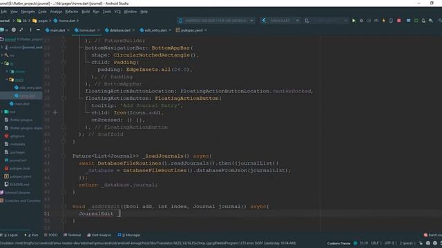Click the pages breadcrumb in navigation bar
The height and width of the screenshot is (248, 442).
tap(40, 21)
